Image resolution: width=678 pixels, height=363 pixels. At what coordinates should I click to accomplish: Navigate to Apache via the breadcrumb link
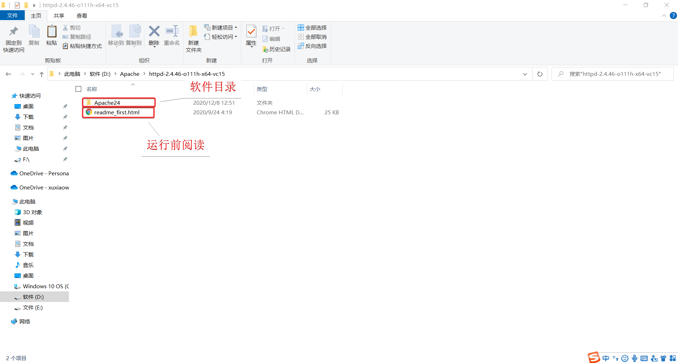coord(130,74)
